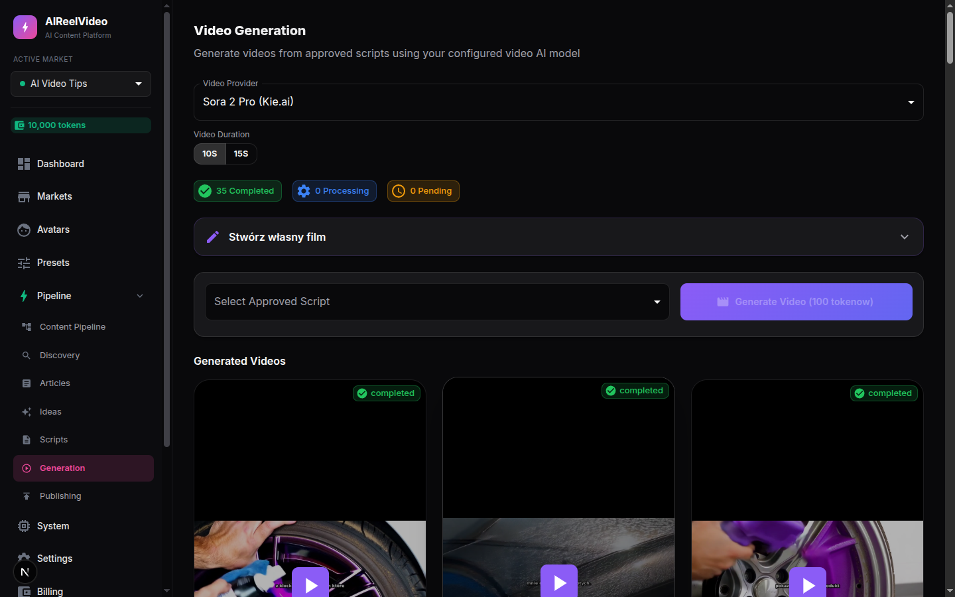Screen dimensions: 955x597
Task: Toggle the 35 Completed status filter
Action: point(237,191)
